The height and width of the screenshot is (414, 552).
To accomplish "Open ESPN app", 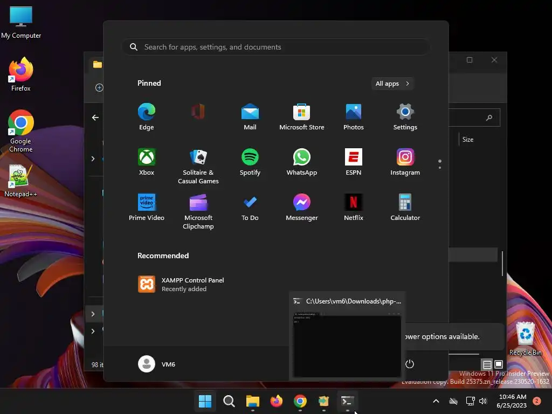I will (x=354, y=162).
